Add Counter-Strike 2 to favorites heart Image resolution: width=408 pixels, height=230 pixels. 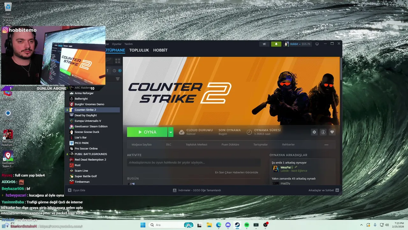(332, 132)
